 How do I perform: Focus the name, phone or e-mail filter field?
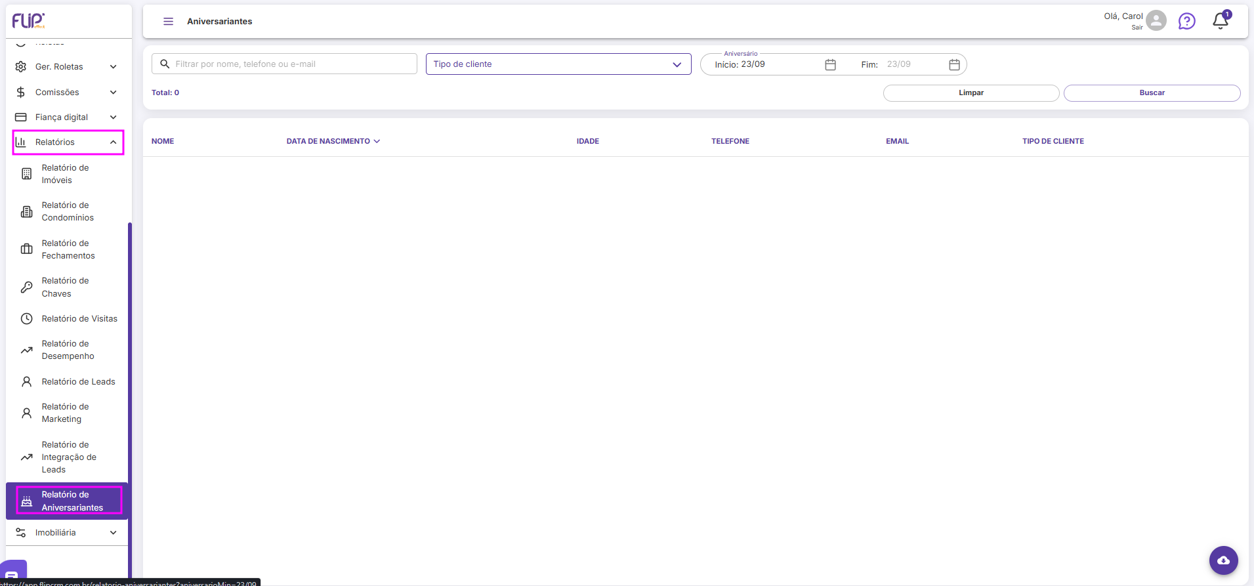pyautogui.click(x=284, y=64)
